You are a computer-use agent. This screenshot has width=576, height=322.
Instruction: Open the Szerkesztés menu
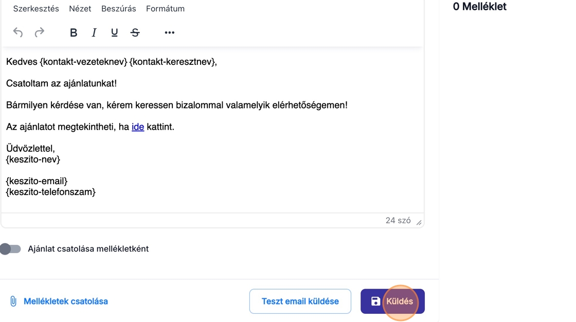pos(36,9)
